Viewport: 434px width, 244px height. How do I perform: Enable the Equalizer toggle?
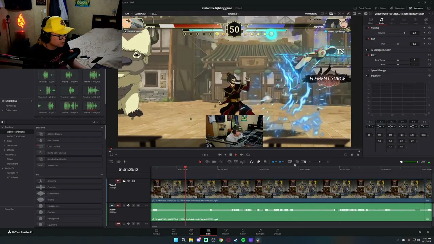pos(367,76)
